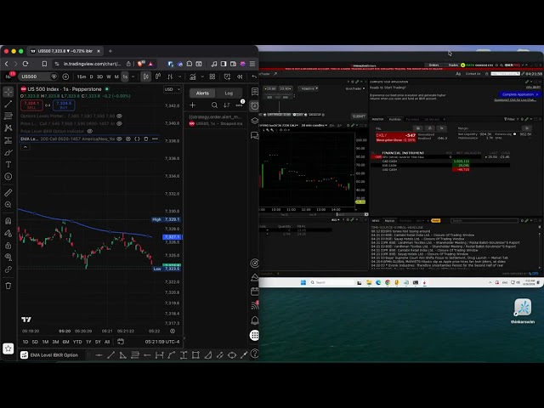Open favorites star toolbar button
544x408 pixels.
8,348
